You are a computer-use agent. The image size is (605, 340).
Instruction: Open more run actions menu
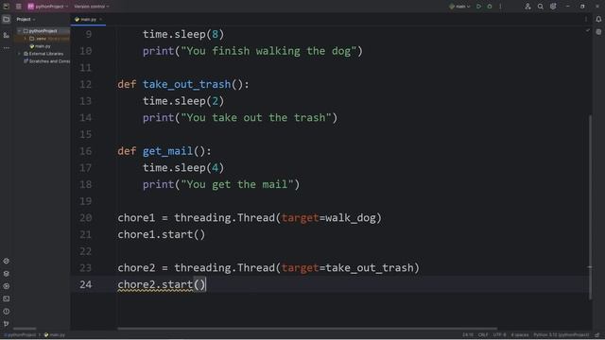[x=500, y=7]
